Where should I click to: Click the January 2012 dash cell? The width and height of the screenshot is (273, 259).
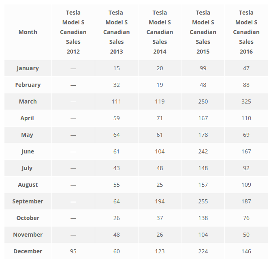(73, 68)
